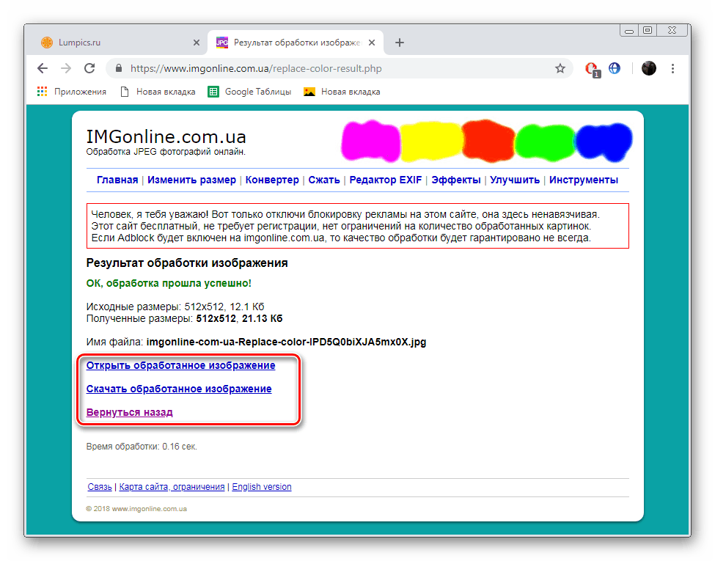The image size is (715, 561).
Task: Open the blue globe extension icon
Action: [x=615, y=68]
